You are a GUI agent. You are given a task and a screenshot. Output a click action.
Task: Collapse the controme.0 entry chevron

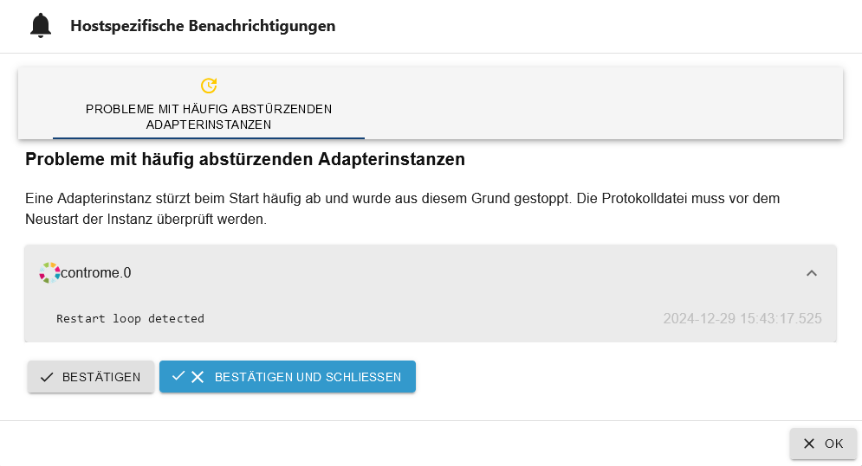pyautogui.click(x=812, y=273)
